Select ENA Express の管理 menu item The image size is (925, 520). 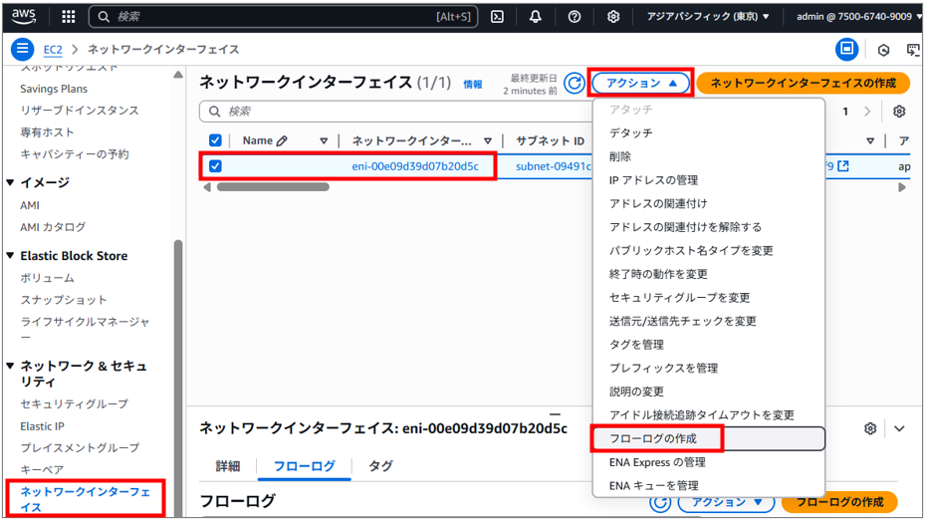coord(709,462)
